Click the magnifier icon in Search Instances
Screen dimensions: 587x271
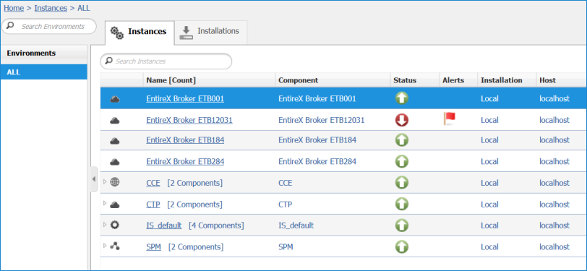(109, 61)
